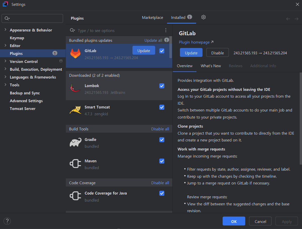
Task: Click the help question mark button
Action: point(7,221)
